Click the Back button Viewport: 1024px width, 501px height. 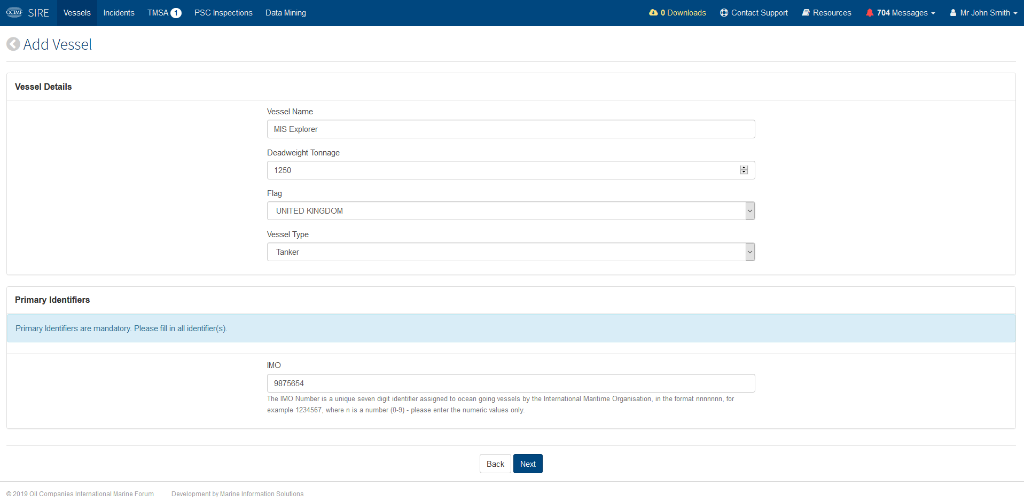pyautogui.click(x=495, y=464)
